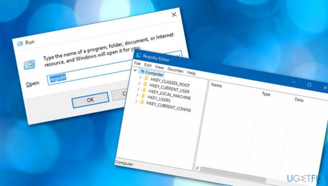Expand HKEY_CLASSES_ROOT branch
The height and width of the screenshot is (186, 328).
[x=140, y=78]
